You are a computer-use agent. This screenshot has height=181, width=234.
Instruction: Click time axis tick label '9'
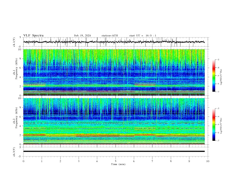pos(189,161)
